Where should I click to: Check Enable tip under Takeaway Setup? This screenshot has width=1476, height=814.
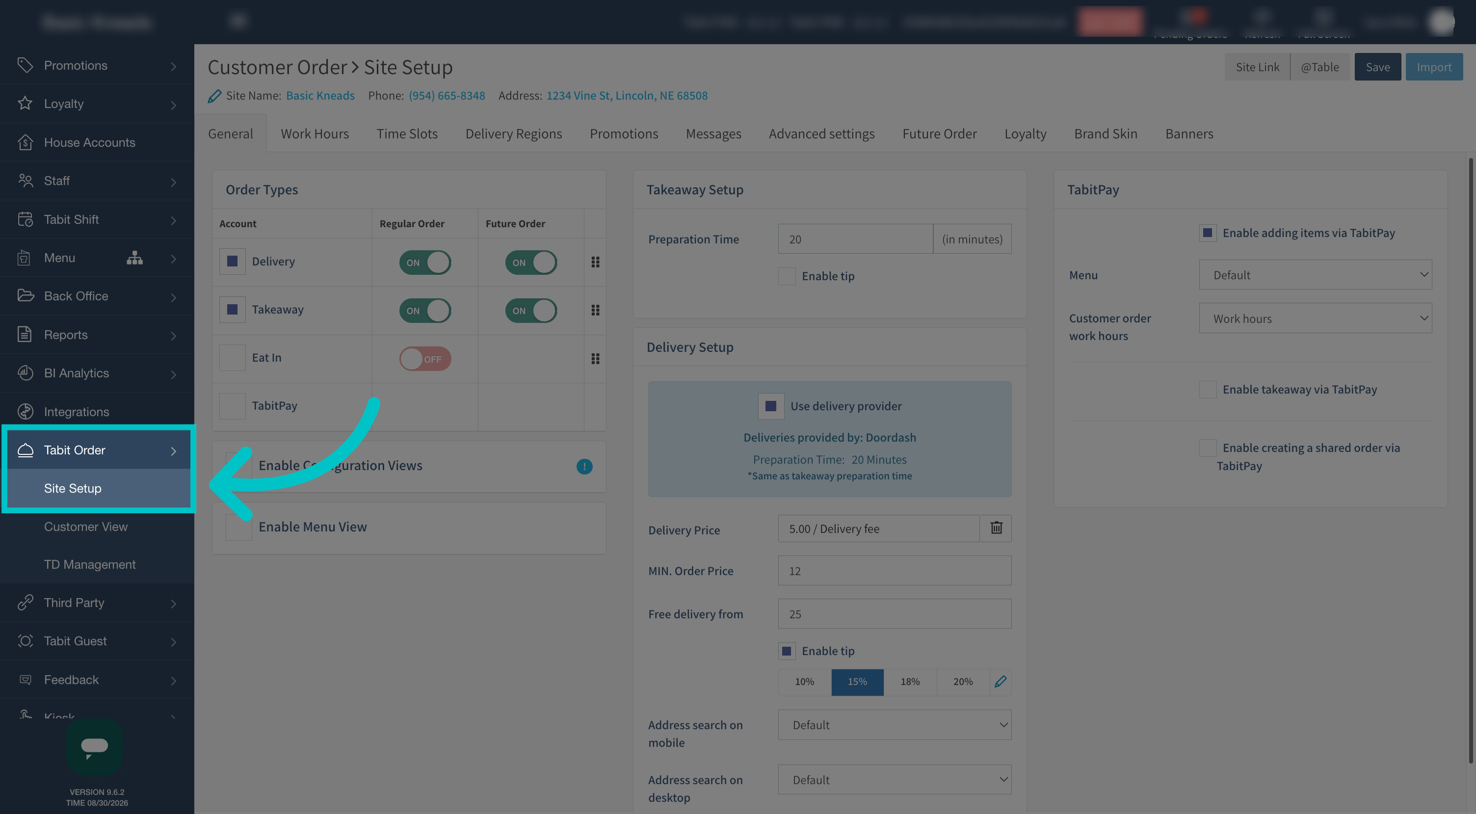[x=787, y=276]
